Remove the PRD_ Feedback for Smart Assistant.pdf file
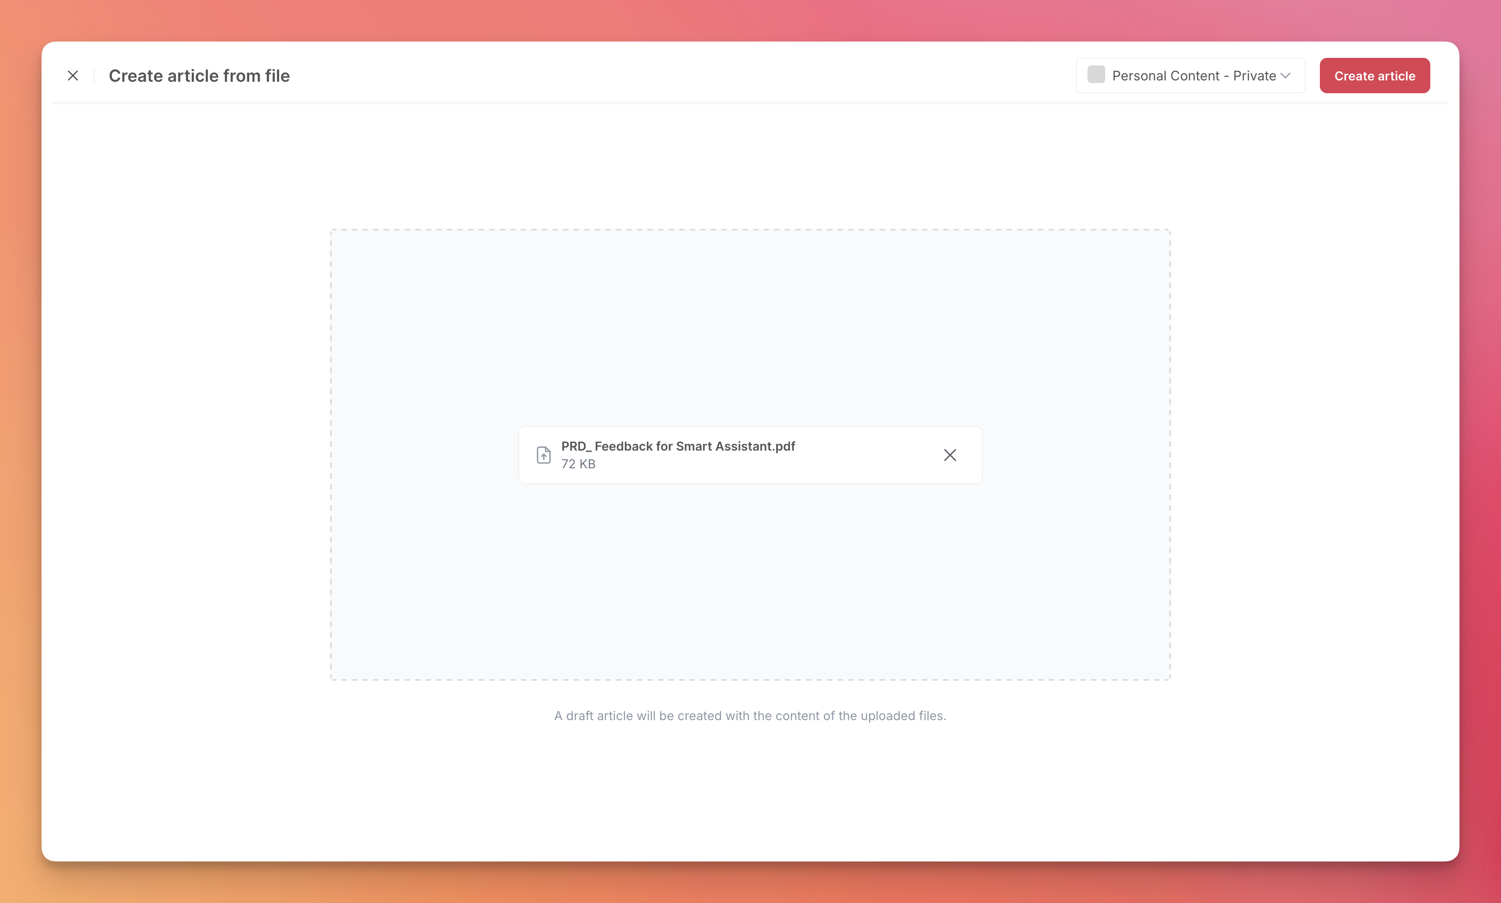The image size is (1501, 903). [950, 455]
